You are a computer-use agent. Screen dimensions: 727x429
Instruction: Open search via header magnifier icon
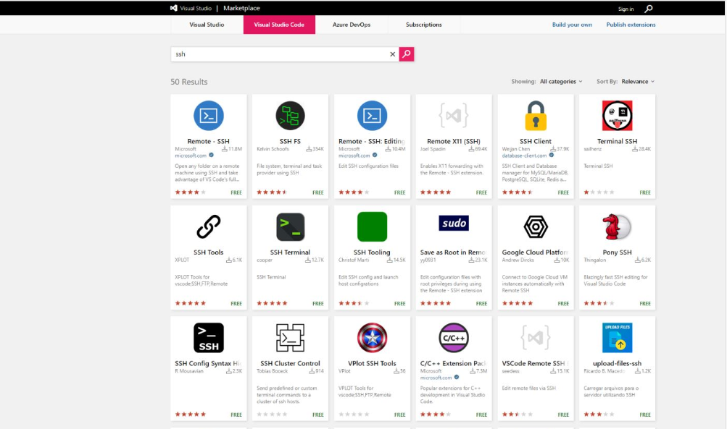649,9
